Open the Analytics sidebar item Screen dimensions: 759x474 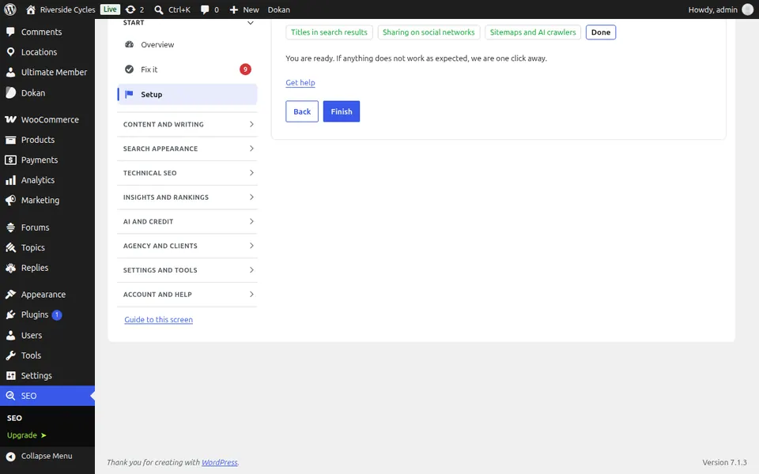47,180
